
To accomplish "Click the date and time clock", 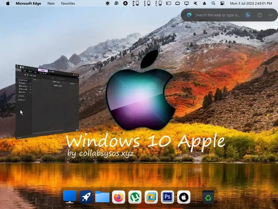I will [251, 3].
